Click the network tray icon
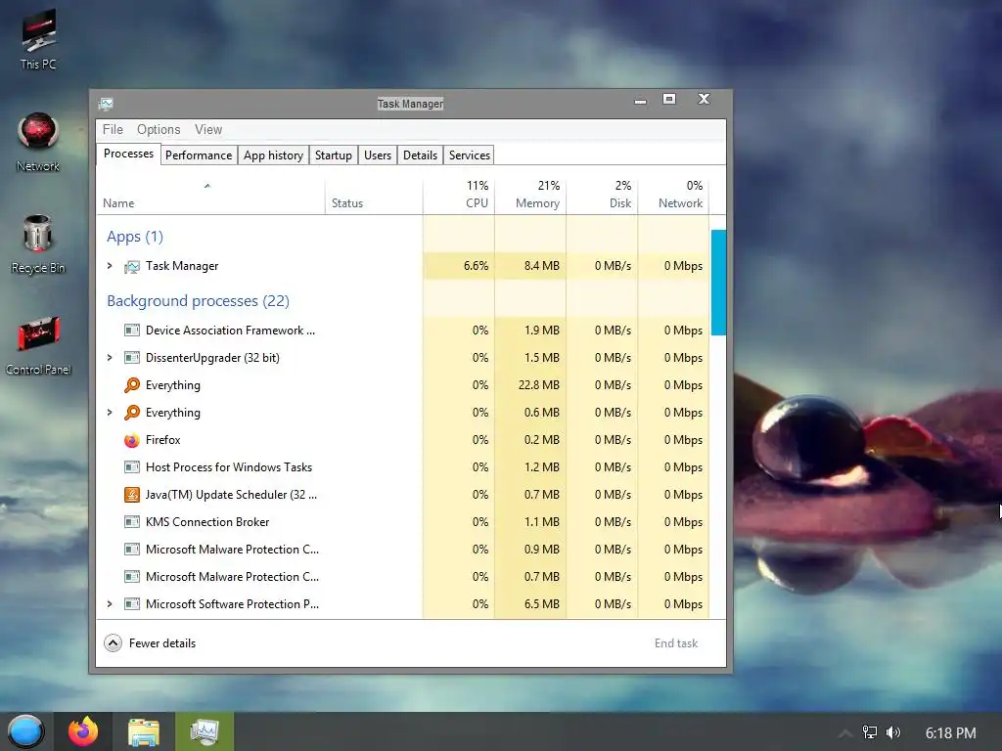 [x=870, y=732]
